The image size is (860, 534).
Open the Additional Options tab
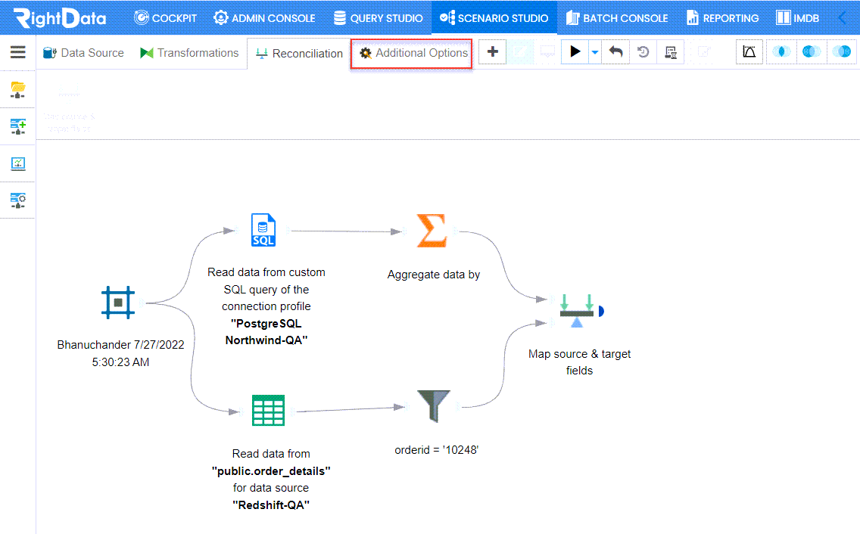[411, 53]
